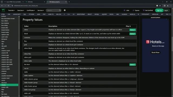Screen dimensions: 173x97
Task: Click the 'inline-flex' value cell
Action: coord(28,54)
